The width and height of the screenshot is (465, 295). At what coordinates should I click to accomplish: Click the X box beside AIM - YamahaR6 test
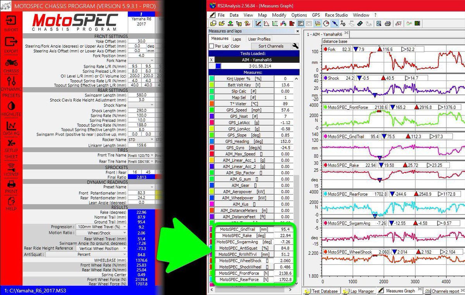[x=211, y=60]
